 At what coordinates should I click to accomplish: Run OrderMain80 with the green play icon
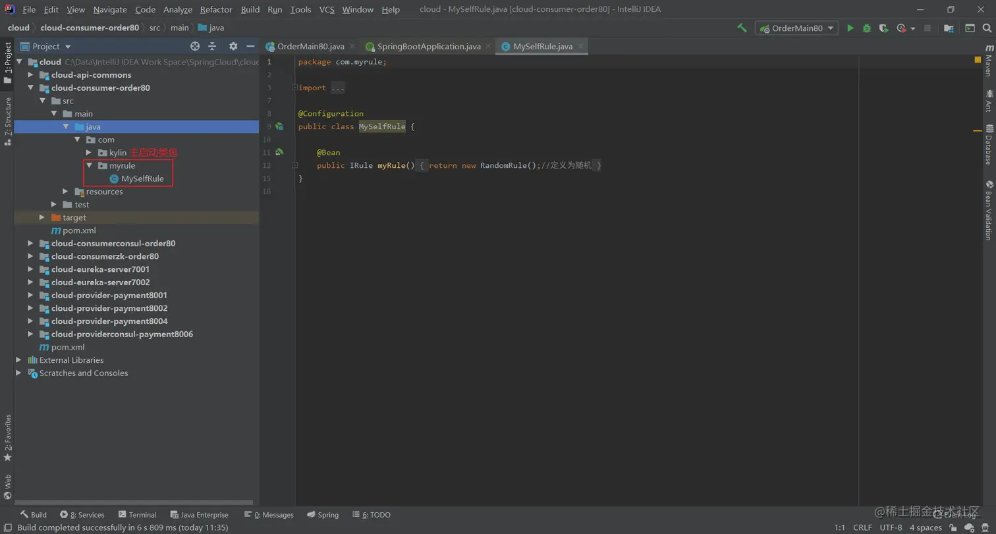(x=850, y=28)
